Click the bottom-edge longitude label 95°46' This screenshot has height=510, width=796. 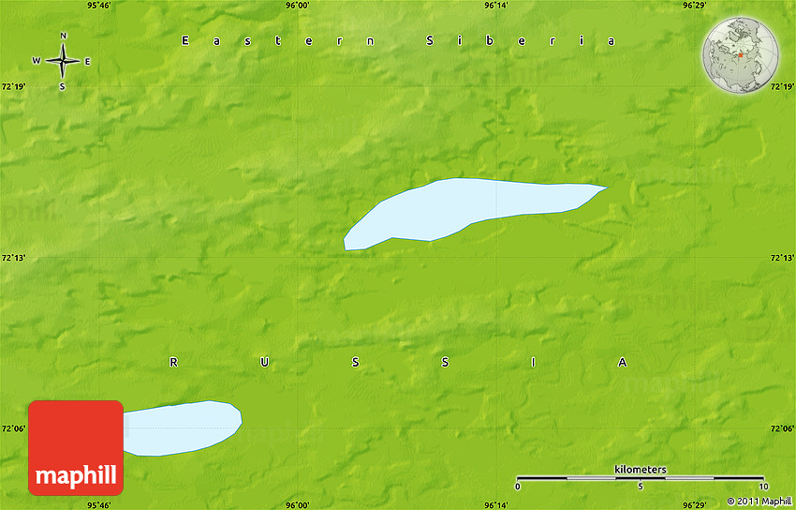tap(98, 505)
